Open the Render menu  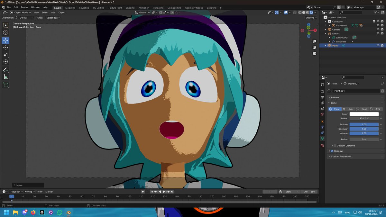click(x=24, y=7)
